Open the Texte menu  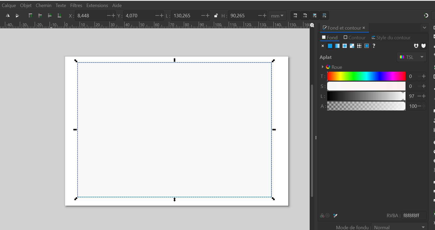click(x=61, y=5)
